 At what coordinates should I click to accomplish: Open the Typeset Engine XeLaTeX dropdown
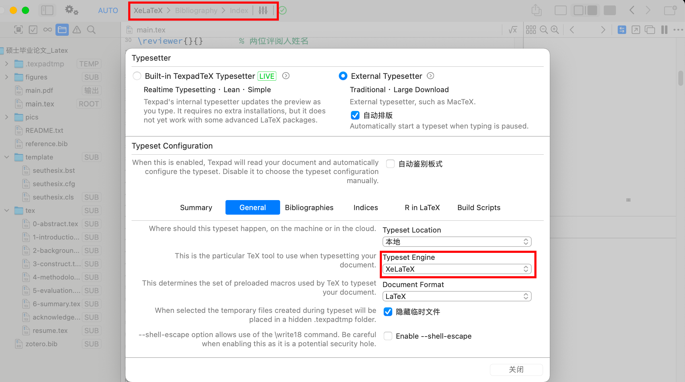pos(457,269)
